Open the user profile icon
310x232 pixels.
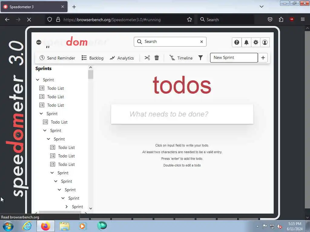pos(265,42)
